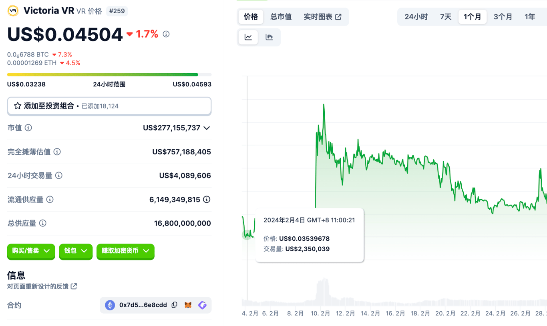547x326 pixels.
Task: Switch to line chart view
Action: pos(248,37)
